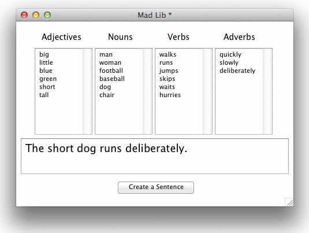This screenshot has width=309, height=233.
Task: Click the Create a Sentence button
Action: pyautogui.click(x=156, y=187)
